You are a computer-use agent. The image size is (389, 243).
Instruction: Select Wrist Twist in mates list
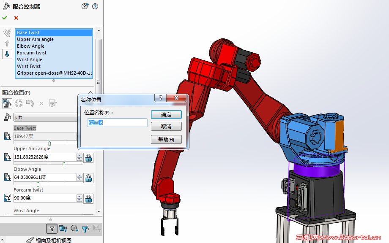54,66
